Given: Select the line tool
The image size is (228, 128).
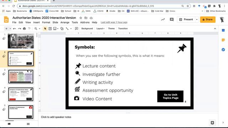Looking at the screenshot, I should point(67,28).
